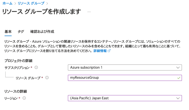Focus the myResourceGroup name input field
189x110 pixels.
(122, 78)
